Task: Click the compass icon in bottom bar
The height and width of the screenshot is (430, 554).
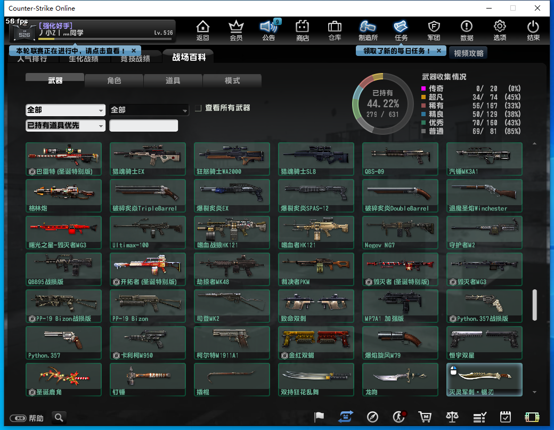Action: click(372, 417)
